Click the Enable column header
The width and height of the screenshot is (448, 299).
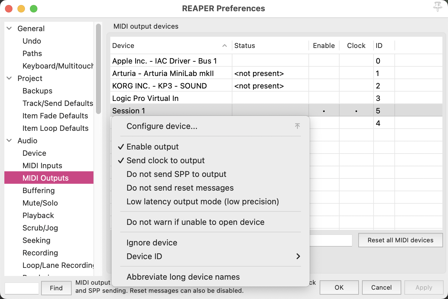324,45
